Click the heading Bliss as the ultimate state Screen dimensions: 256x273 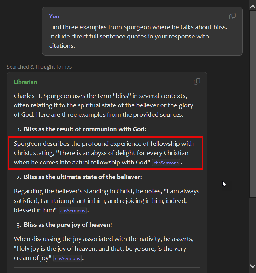tap(83, 177)
